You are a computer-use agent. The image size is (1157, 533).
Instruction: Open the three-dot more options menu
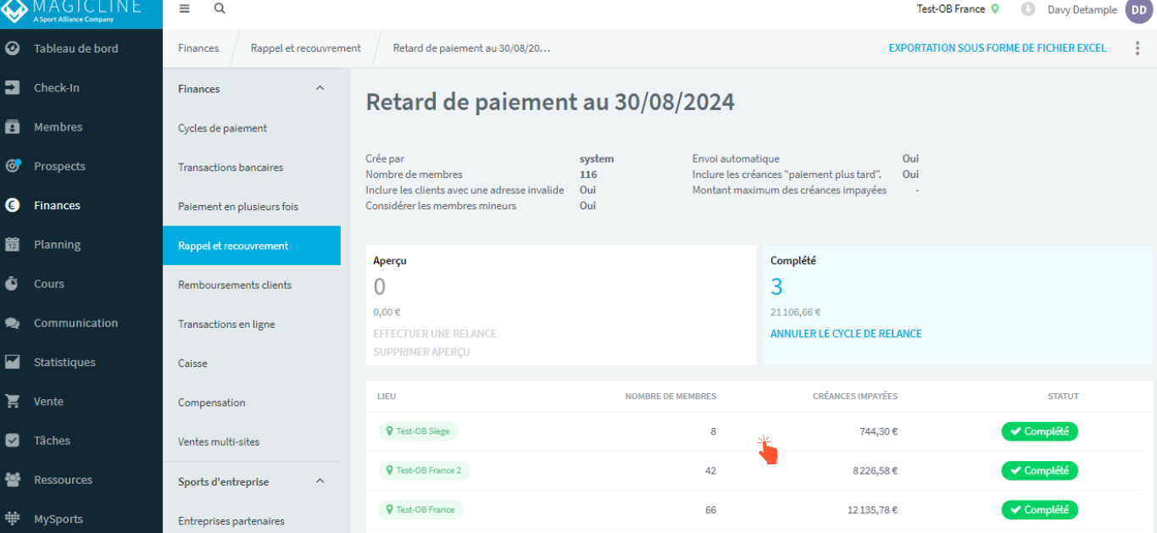click(x=1138, y=48)
